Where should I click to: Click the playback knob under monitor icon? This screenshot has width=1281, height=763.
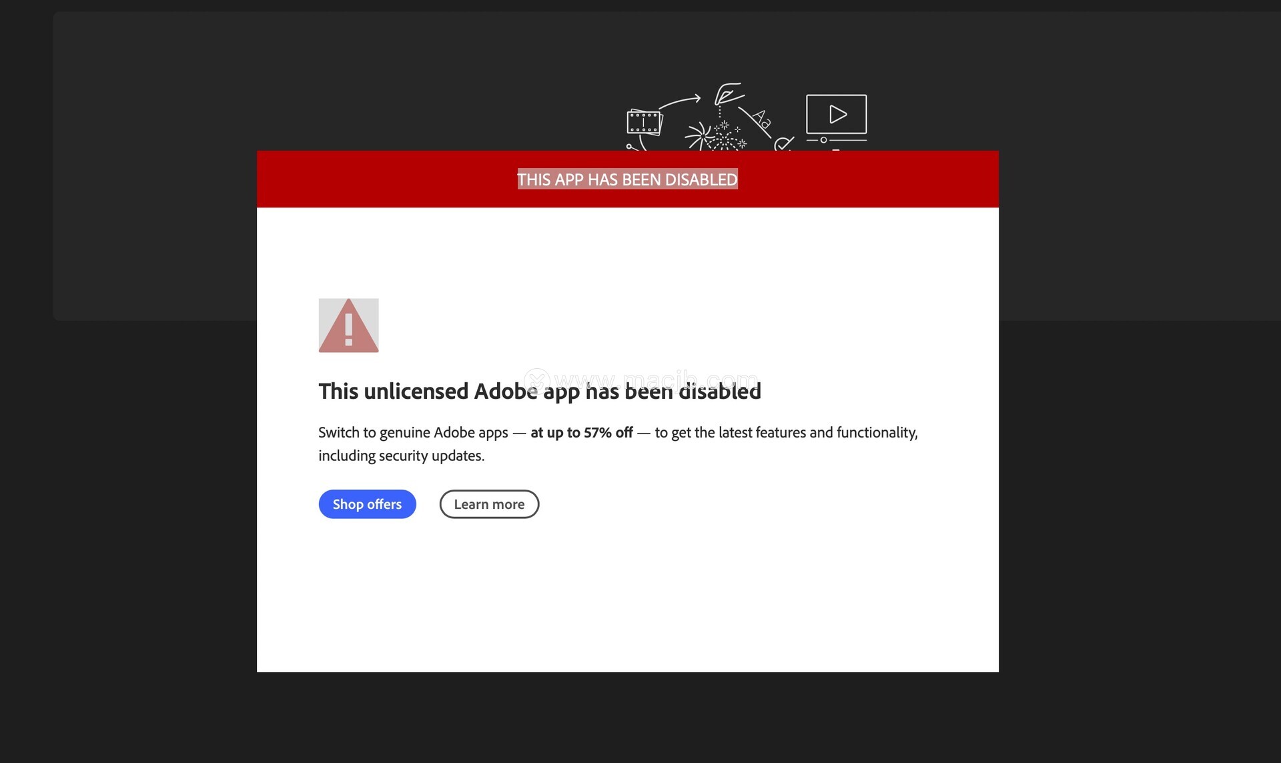(x=824, y=140)
